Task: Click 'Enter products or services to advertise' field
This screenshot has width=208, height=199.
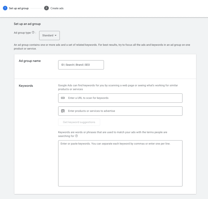Action: pyautogui.click(x=124, y=111)
